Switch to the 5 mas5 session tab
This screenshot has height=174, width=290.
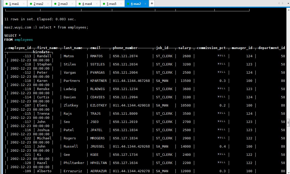coord(112,4)
